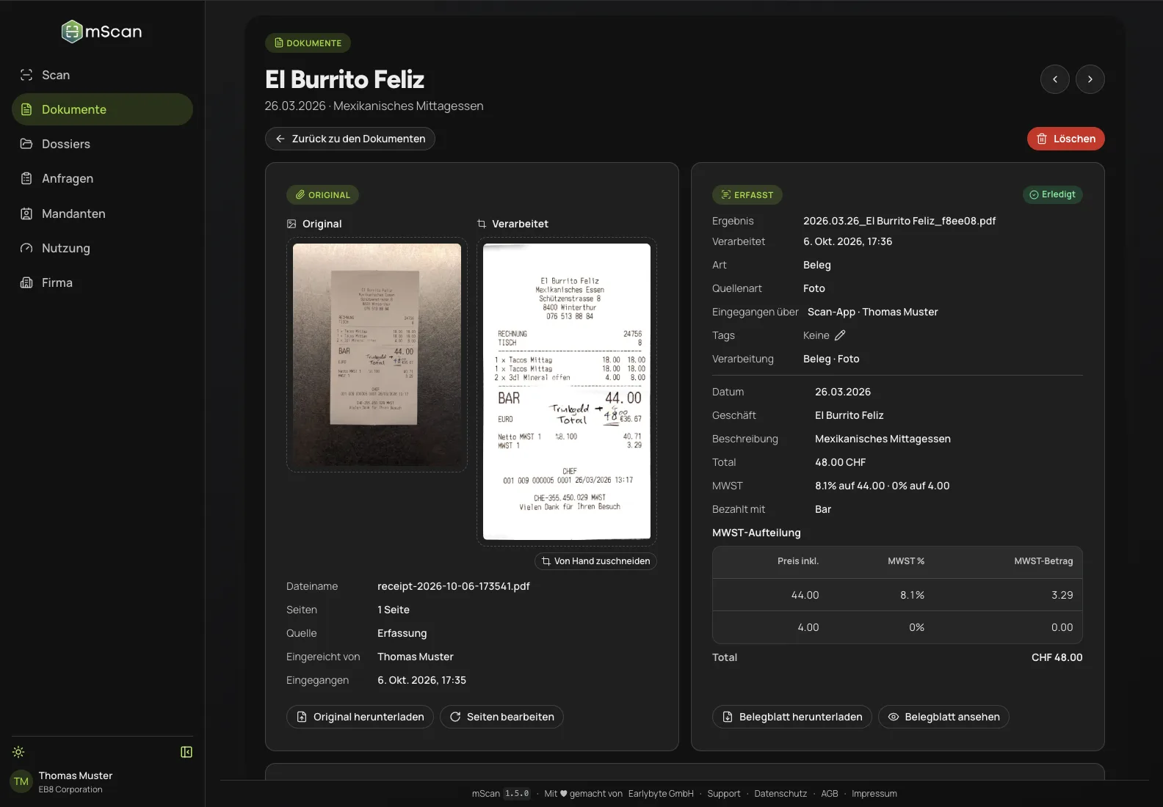Click the value 48.00 CHF
Viewport: 1163px width, 807px height.
841,462
